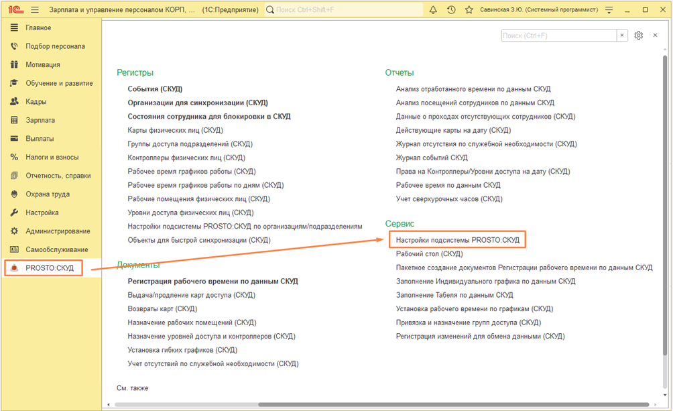The image size is (673, 411).
Task: Click the favorites star icon
Action: [469, 10]
